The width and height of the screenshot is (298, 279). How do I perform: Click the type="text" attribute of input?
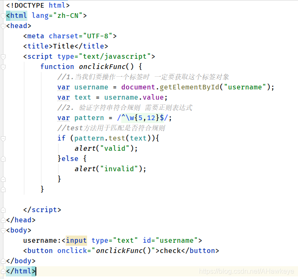click(114, 241)
